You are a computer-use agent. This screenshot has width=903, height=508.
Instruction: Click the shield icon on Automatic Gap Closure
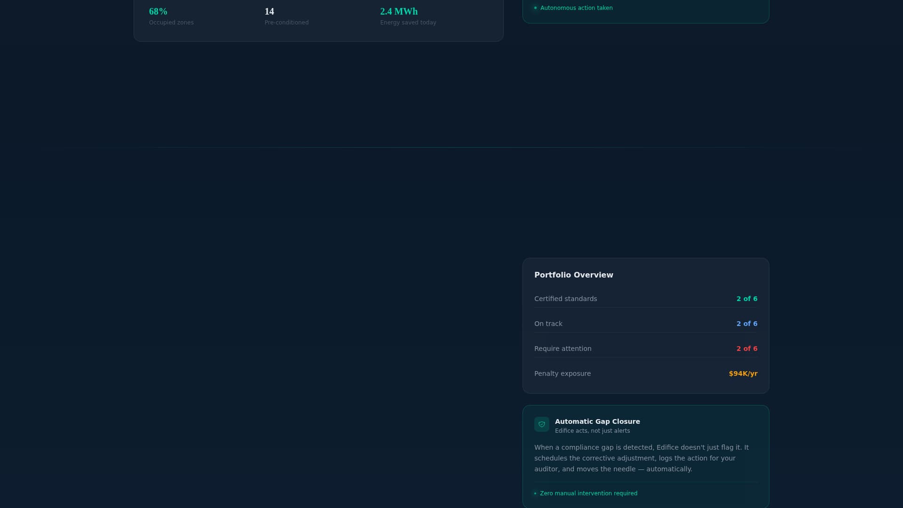pyautogui.click(x=542, y=424)
